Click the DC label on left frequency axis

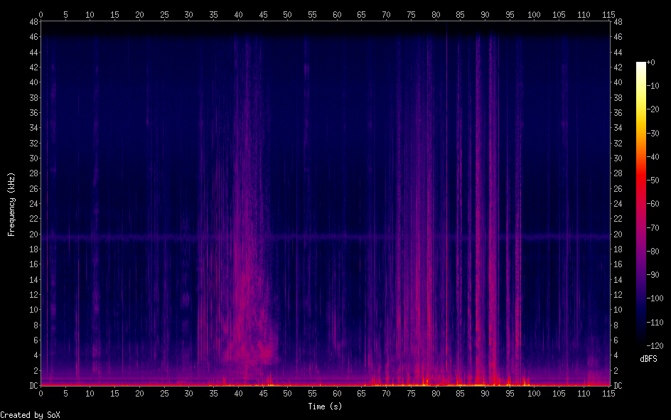[x=32, y=386]
